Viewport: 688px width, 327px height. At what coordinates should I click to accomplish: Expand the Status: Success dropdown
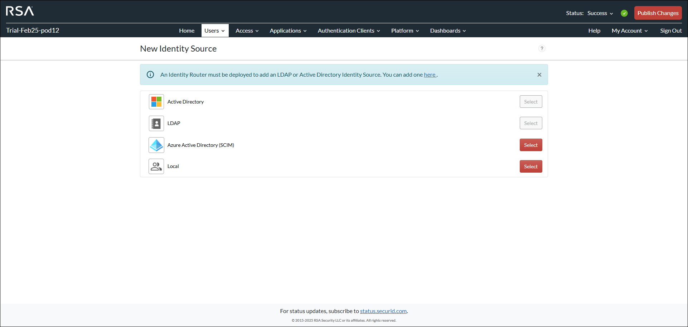600,13
